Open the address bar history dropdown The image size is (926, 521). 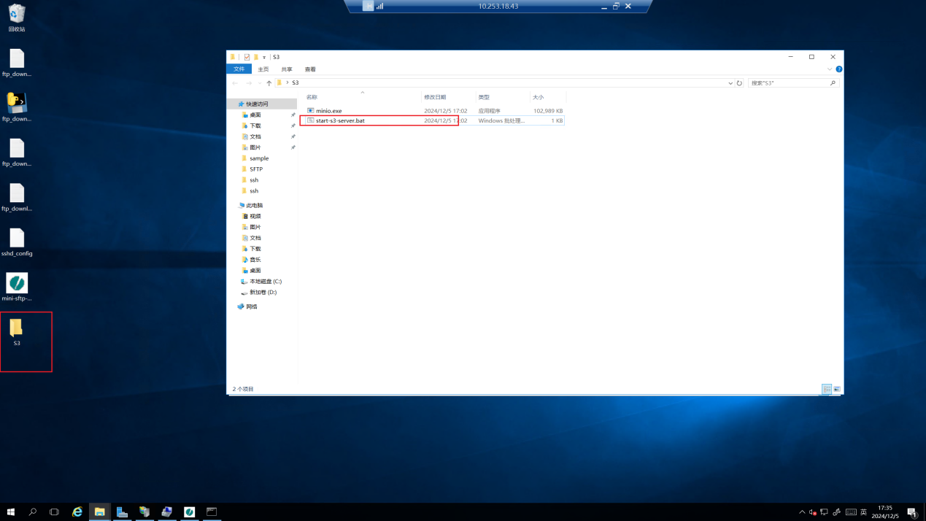730,83
